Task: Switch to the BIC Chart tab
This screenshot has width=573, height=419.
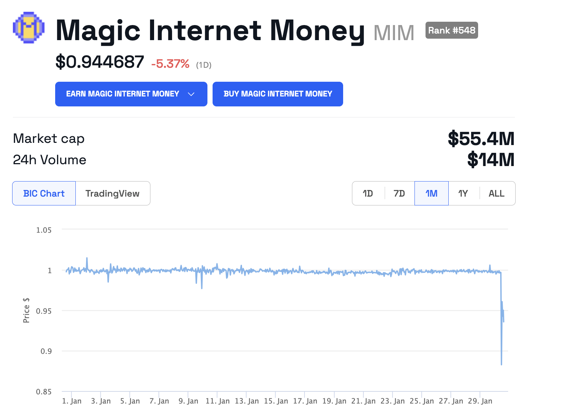Action: (44, 193)
